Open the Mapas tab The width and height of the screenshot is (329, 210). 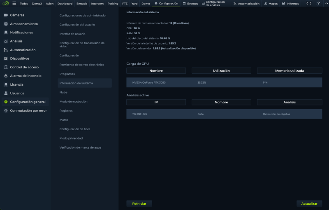271,4
